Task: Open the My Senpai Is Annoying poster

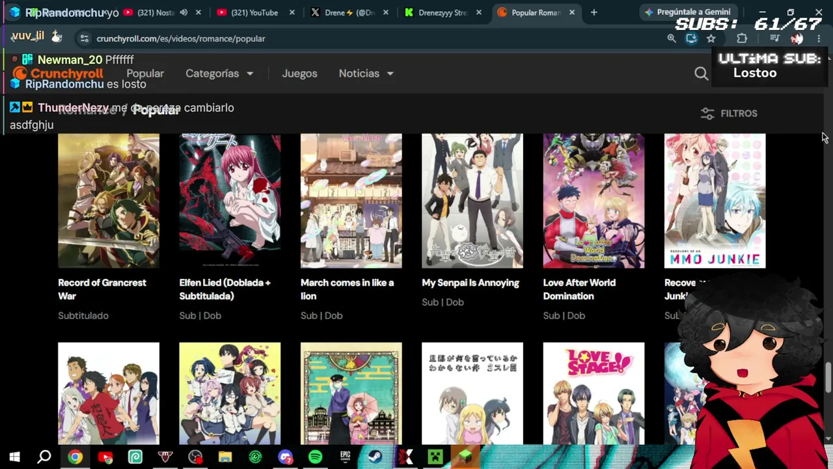Action: coord(472,201)
